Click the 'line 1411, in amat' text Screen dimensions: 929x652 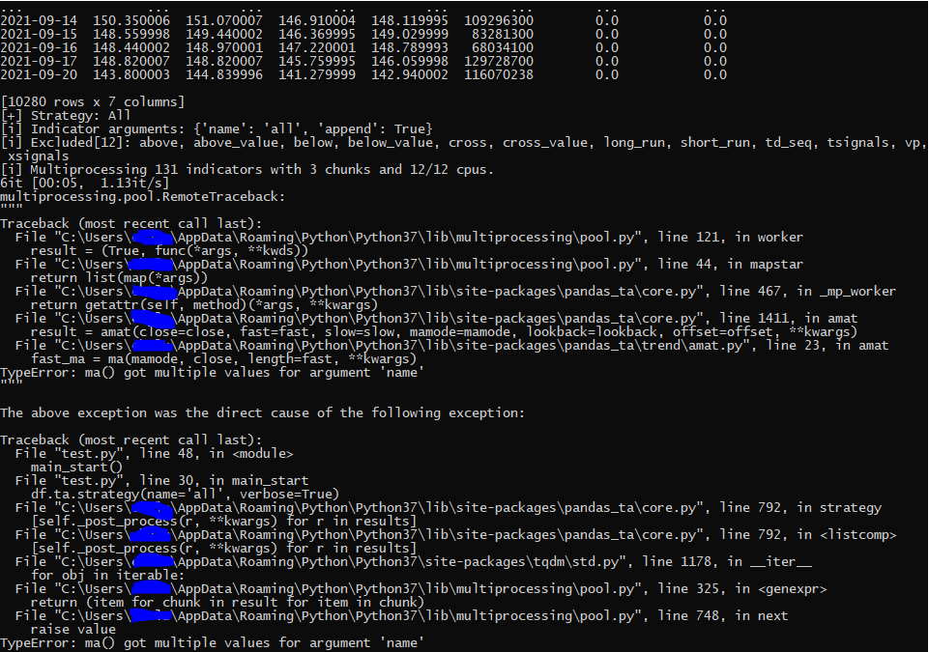[x=788, y=319]
